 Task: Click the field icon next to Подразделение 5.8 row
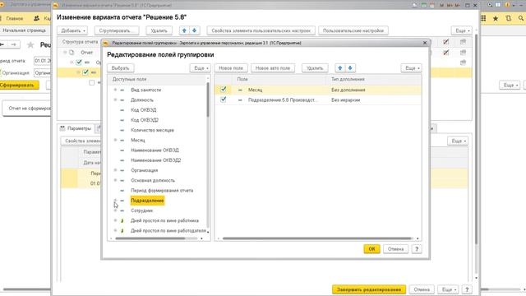pyautogui.click(x=240, y=100)
